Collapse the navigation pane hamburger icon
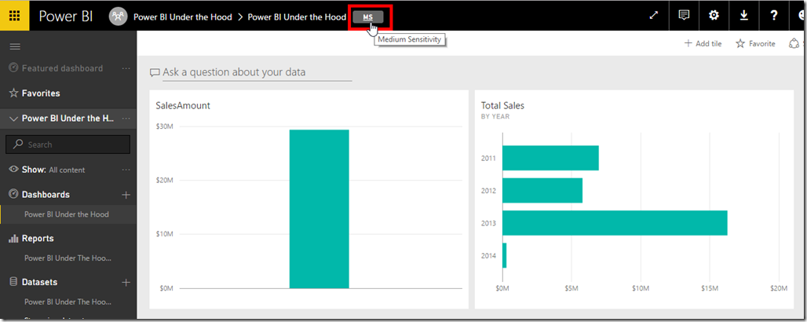807x322 pixels. 16,46
